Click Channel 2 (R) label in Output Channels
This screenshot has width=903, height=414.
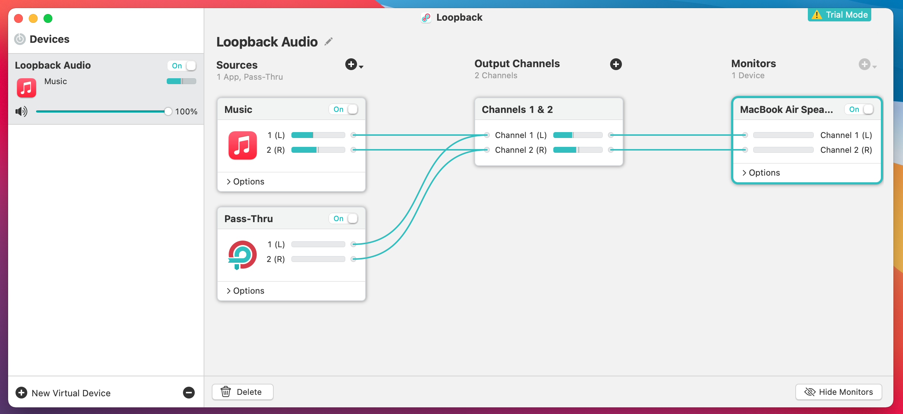[x=521, y=150]
